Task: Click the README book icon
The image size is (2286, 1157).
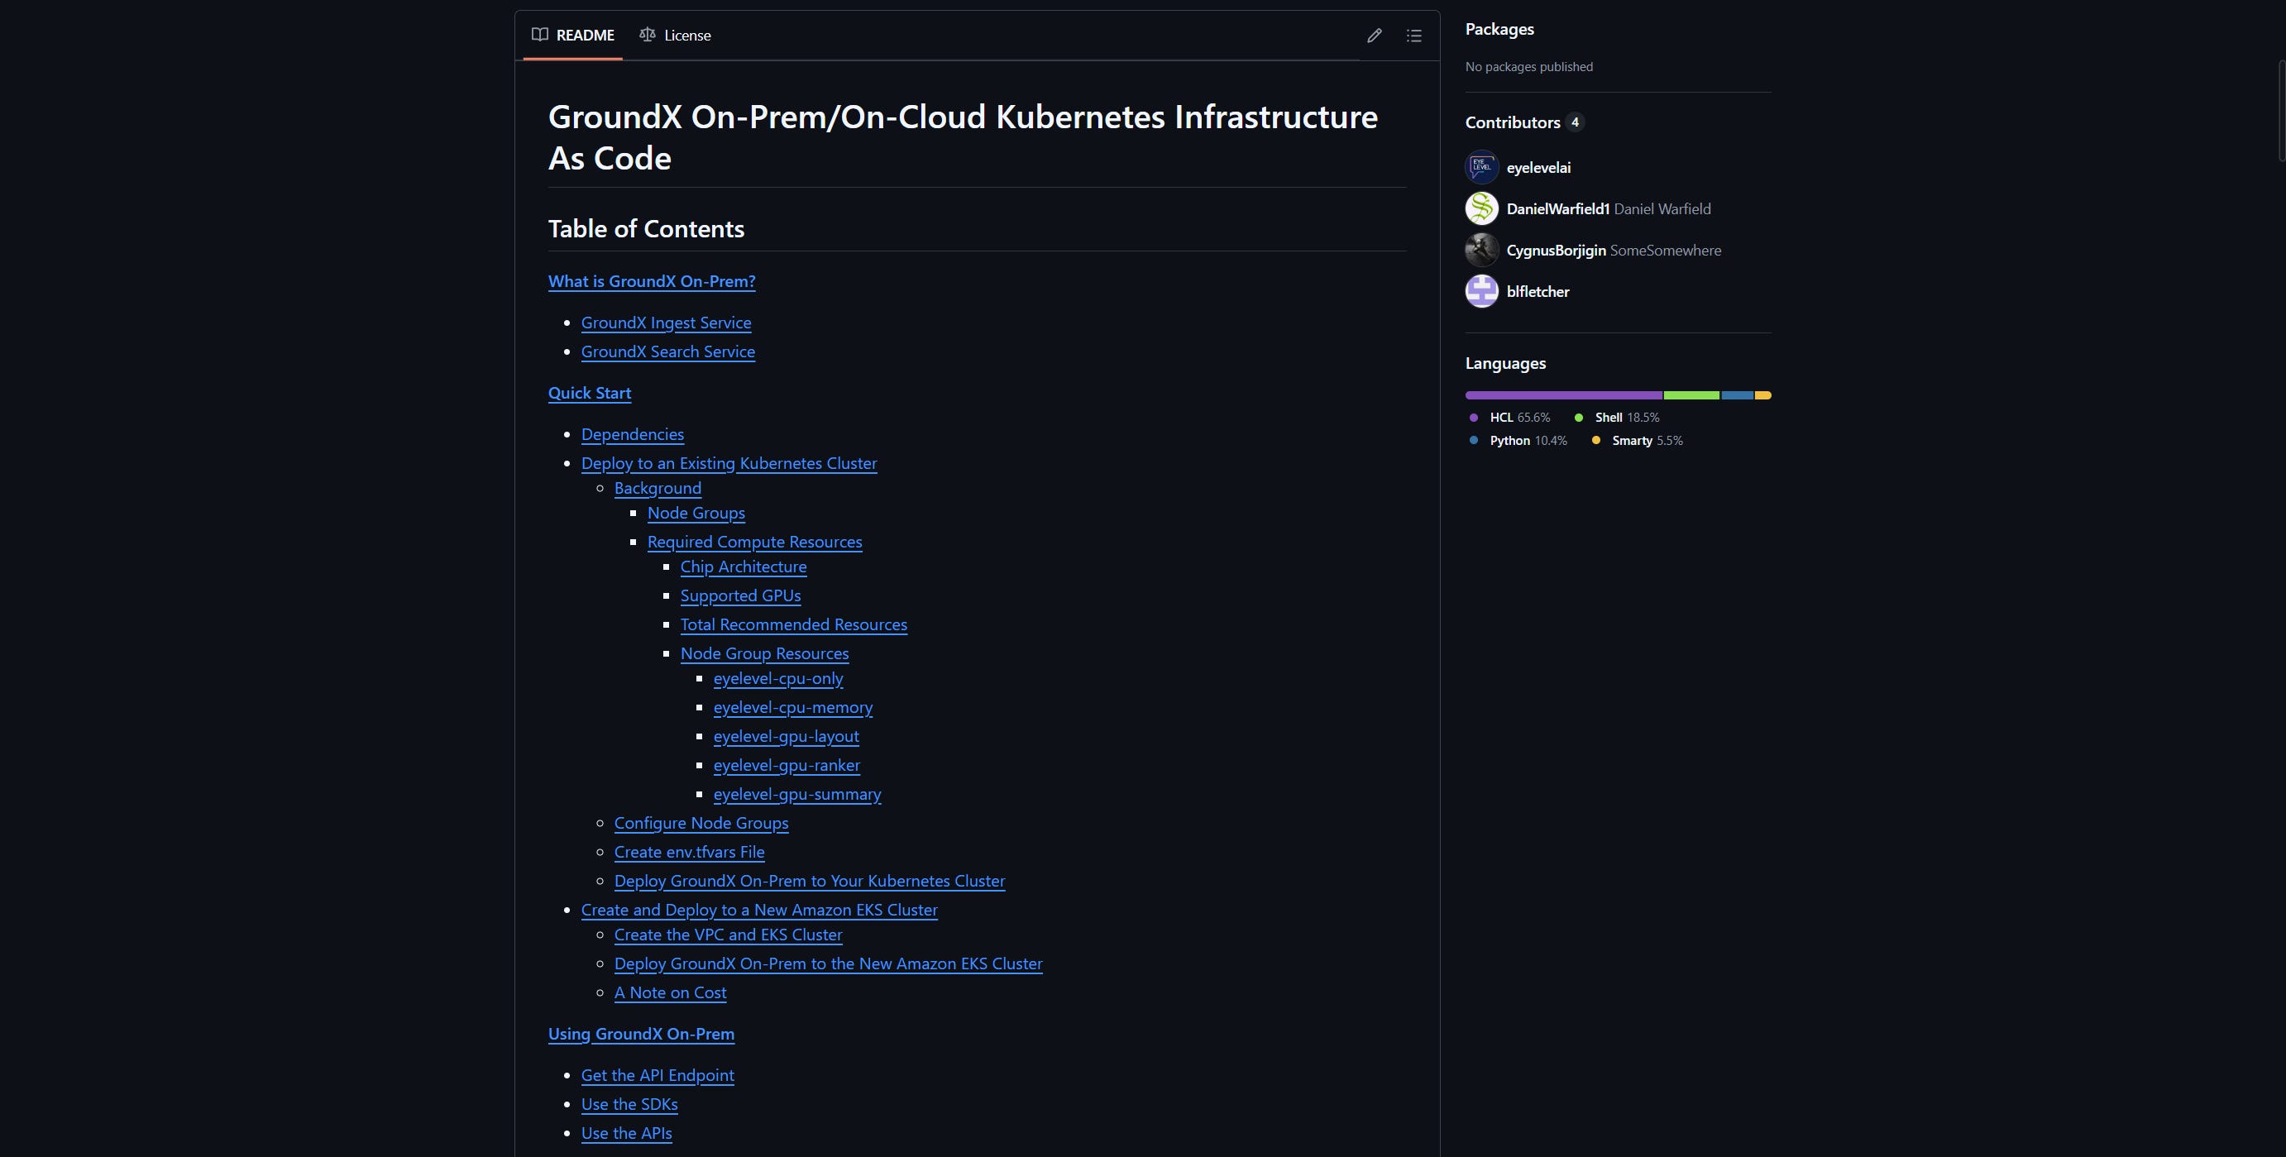Action: tap(539, 35)
